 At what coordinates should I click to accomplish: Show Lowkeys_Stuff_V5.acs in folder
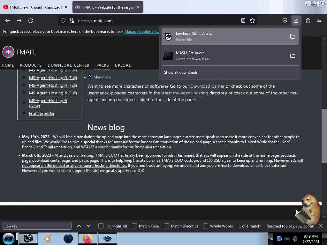[293, 37]
